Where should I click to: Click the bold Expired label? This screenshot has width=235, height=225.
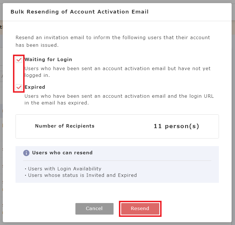click(x=35, y=87)
